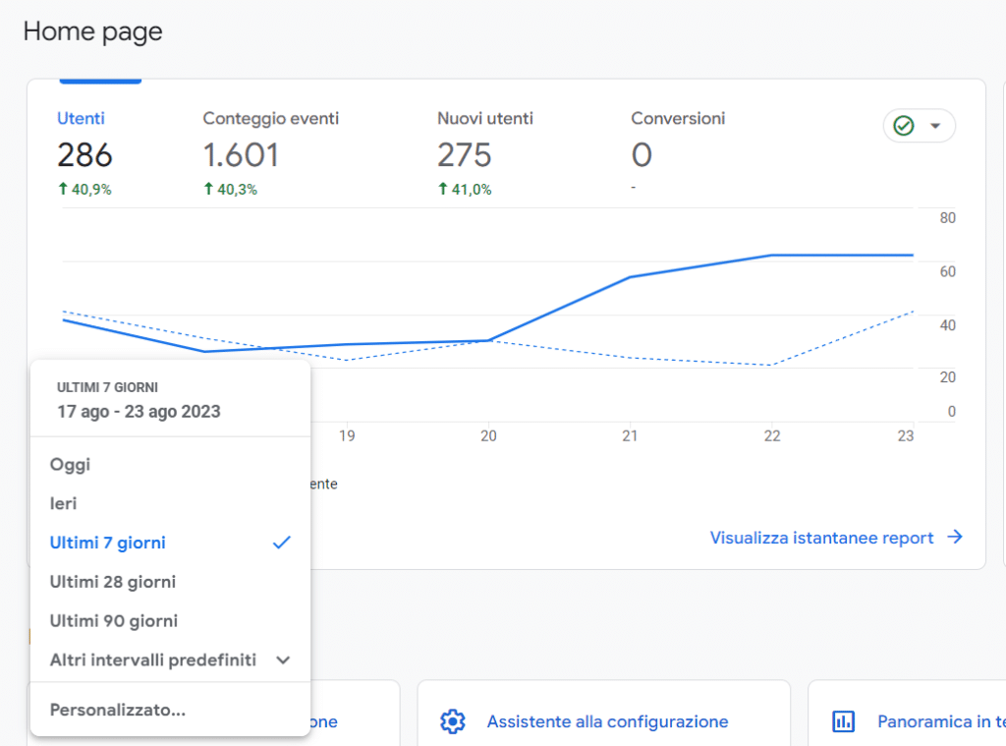The width and height of the screenshot is (1006, 746).
Task: Choose Oggi date range
Action: point(170,464)
